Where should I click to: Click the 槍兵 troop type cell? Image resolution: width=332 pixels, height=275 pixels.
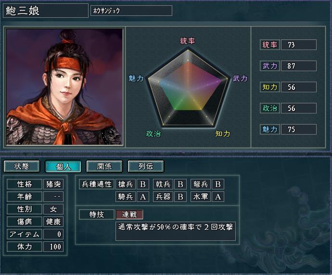[126, 184]
